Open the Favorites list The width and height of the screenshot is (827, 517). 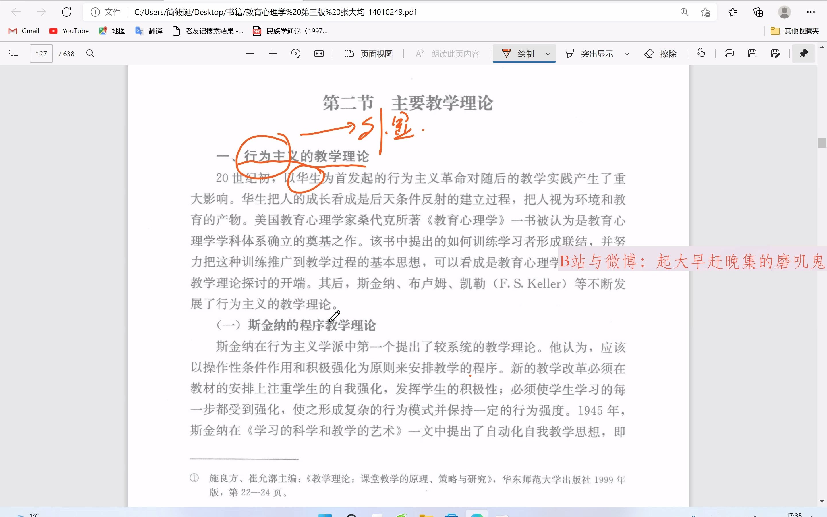tap(733, 12)
